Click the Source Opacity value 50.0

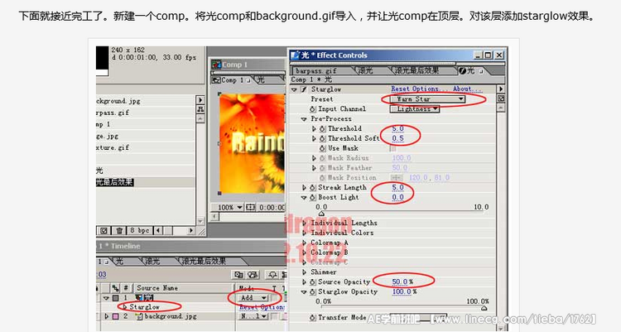tap(400, 282)
